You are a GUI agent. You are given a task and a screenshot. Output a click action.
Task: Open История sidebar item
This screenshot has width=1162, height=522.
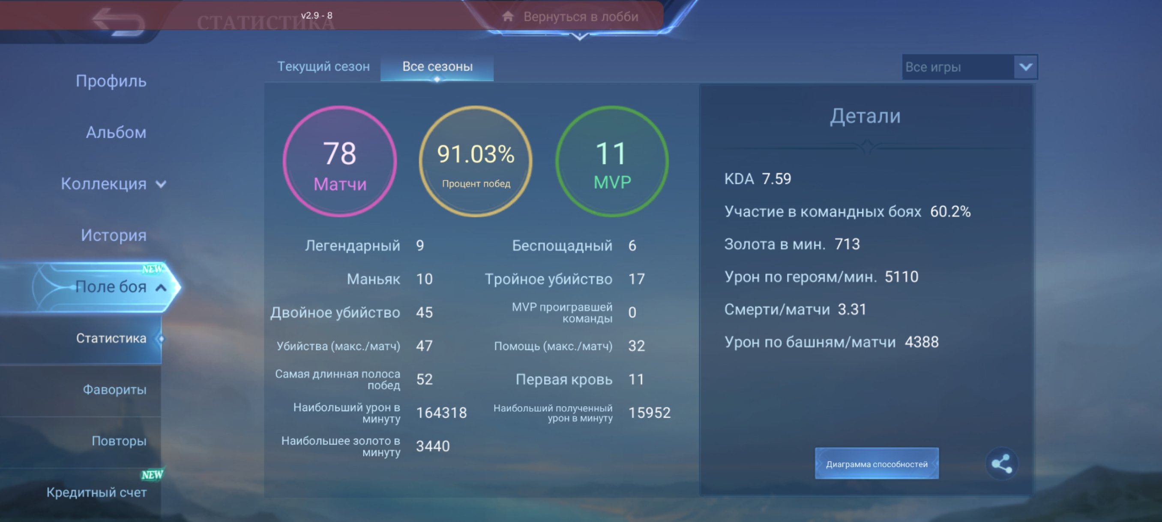point(113,235)
